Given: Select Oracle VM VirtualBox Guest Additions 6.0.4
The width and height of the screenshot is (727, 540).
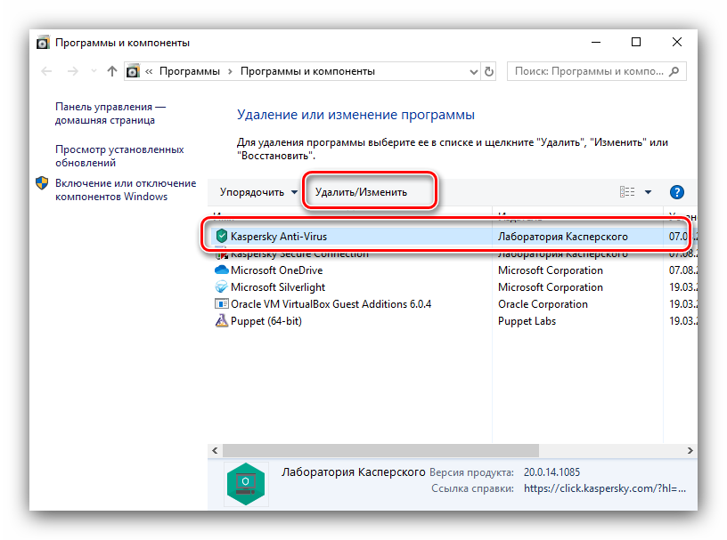Looking at the screenshot, I should click(x=331, y=304).
